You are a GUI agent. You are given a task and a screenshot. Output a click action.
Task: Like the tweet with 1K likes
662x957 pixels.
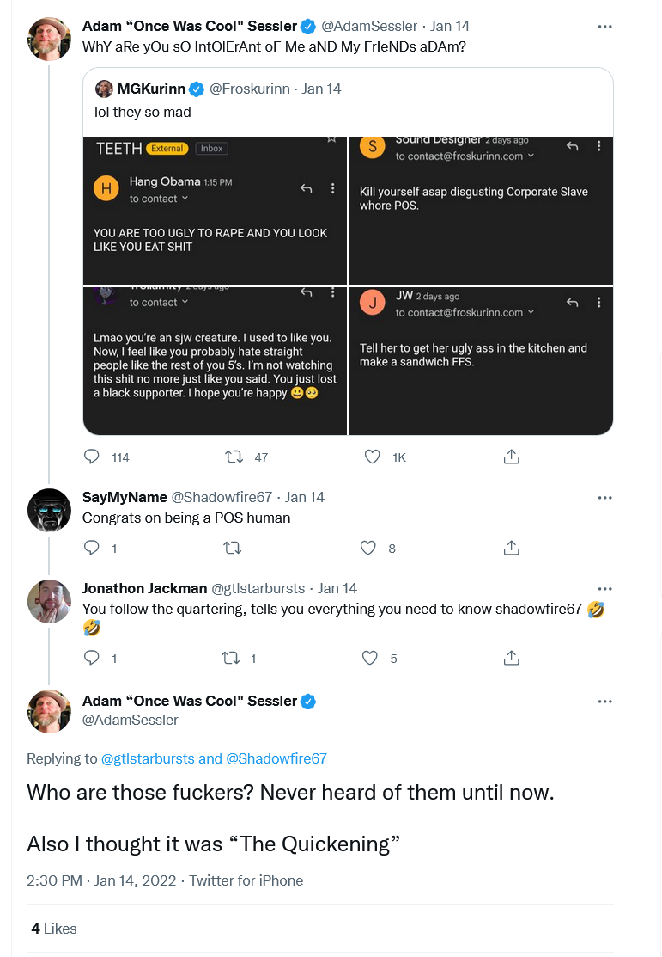(x=373, y=457)
